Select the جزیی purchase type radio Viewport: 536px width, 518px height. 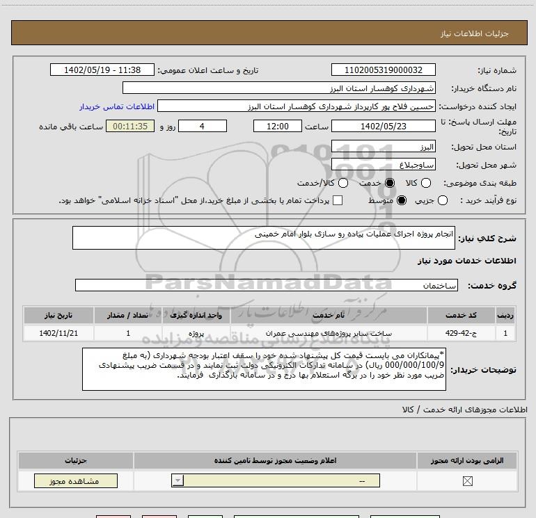coord(442,200)
